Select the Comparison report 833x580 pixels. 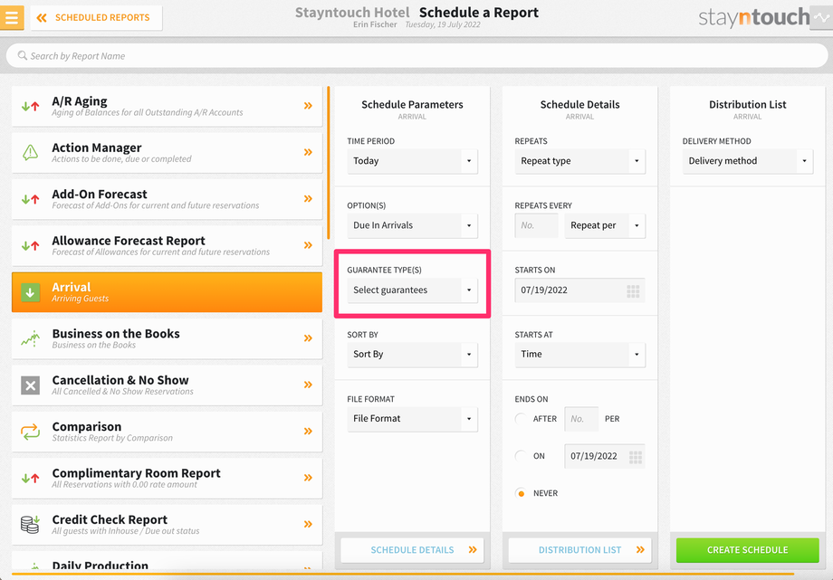[x=167, y=432]
